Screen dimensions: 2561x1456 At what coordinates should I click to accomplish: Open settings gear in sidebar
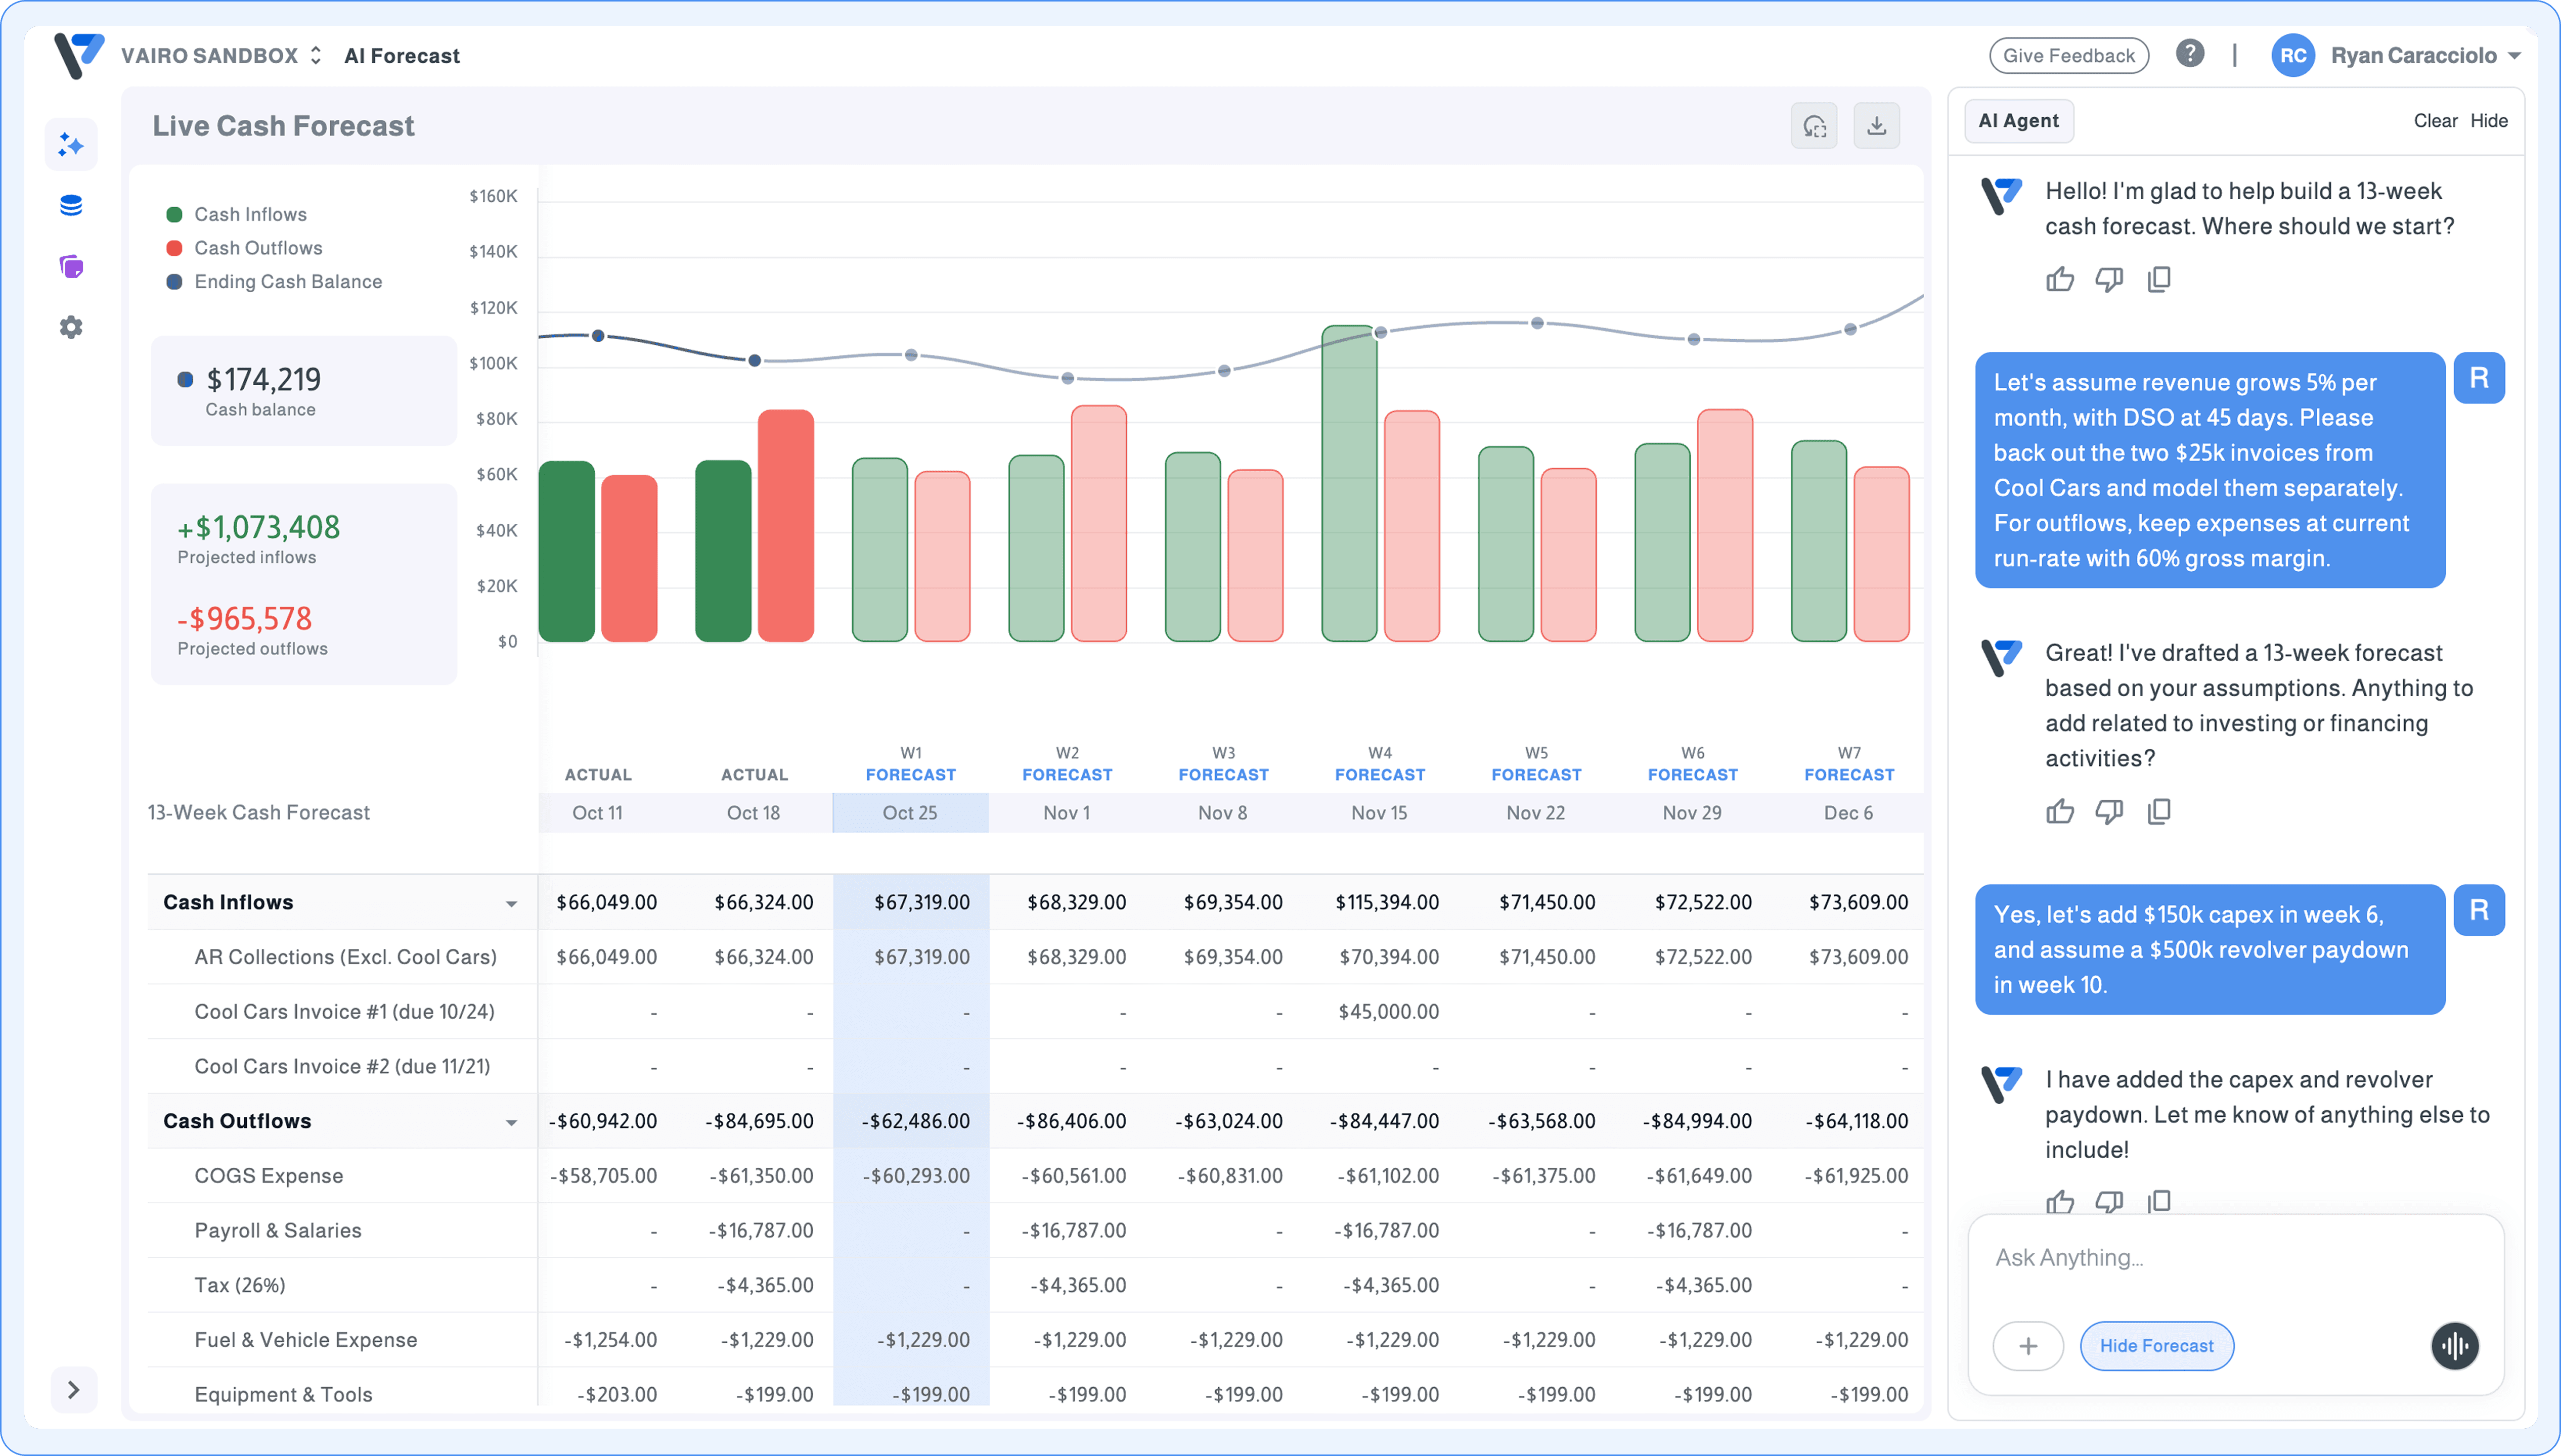[71, 327]
